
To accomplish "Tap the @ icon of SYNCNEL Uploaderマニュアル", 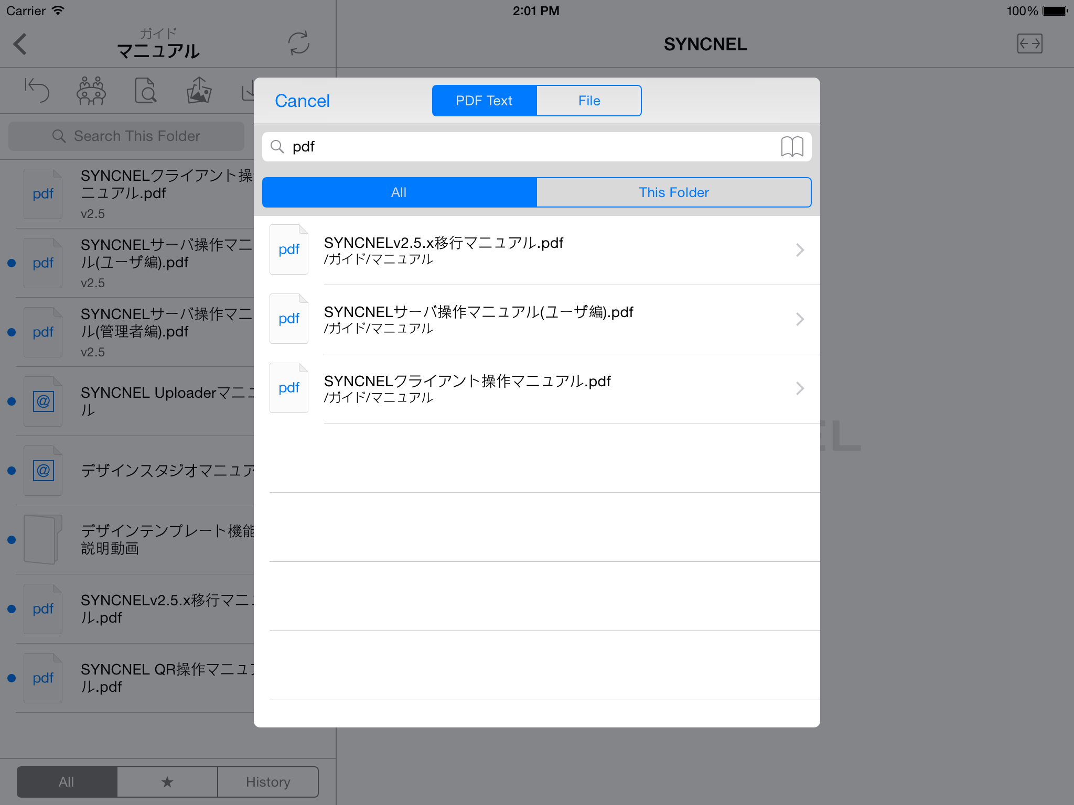I will pyautogui.click(x=43, y=401).
